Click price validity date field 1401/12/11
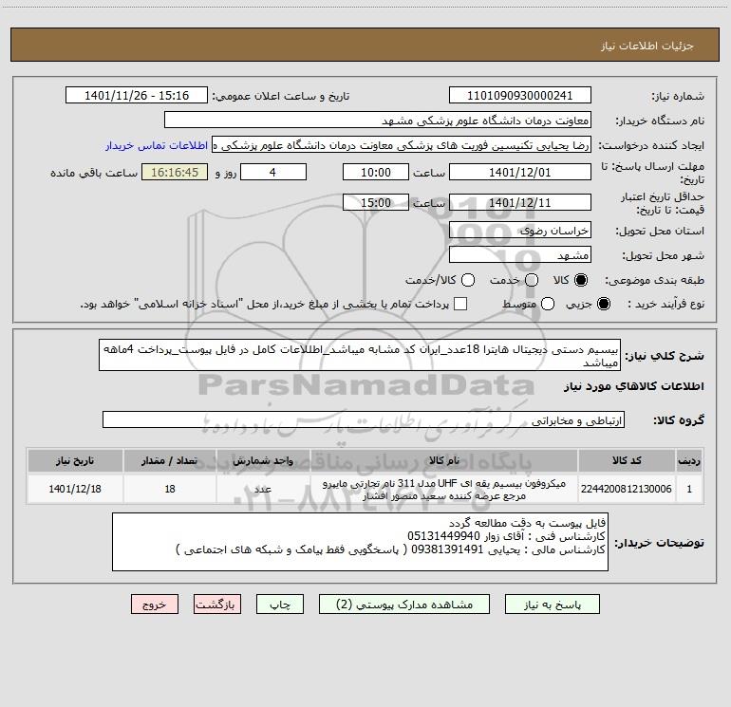 tap(520, 202)
